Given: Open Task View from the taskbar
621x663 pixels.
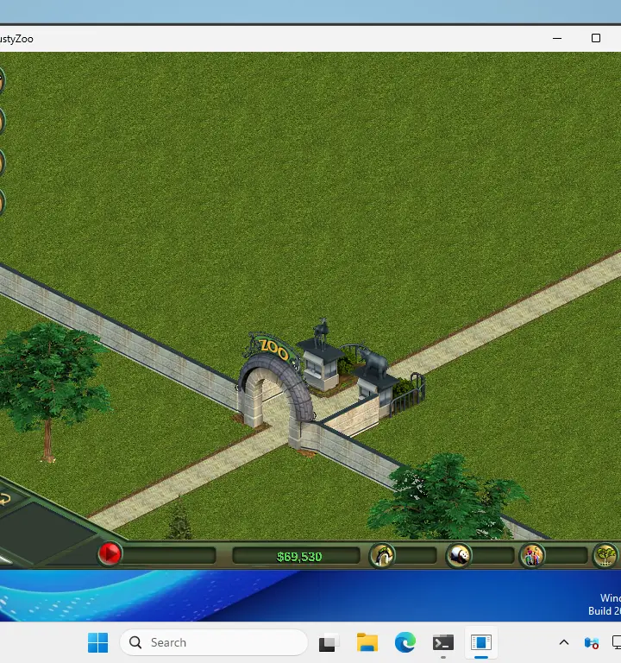Looking at the screenshot, I should pos(329,642).
